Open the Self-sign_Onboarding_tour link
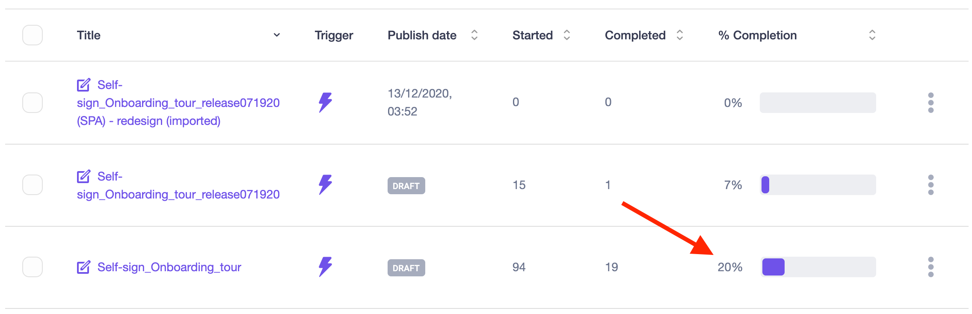The height and width of the screenshot is (314, 972). click(169, 267)
